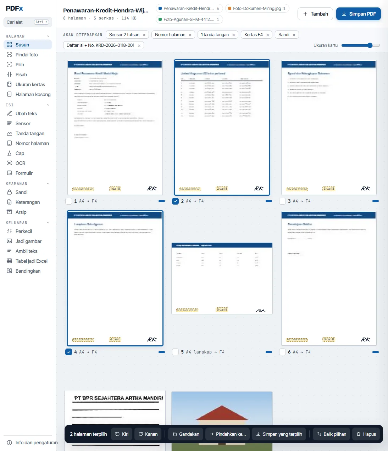388x451 pixels.
Task: Remove the Daftar isi KRD-2026-0118-001 chip
Action: (139, 45)
